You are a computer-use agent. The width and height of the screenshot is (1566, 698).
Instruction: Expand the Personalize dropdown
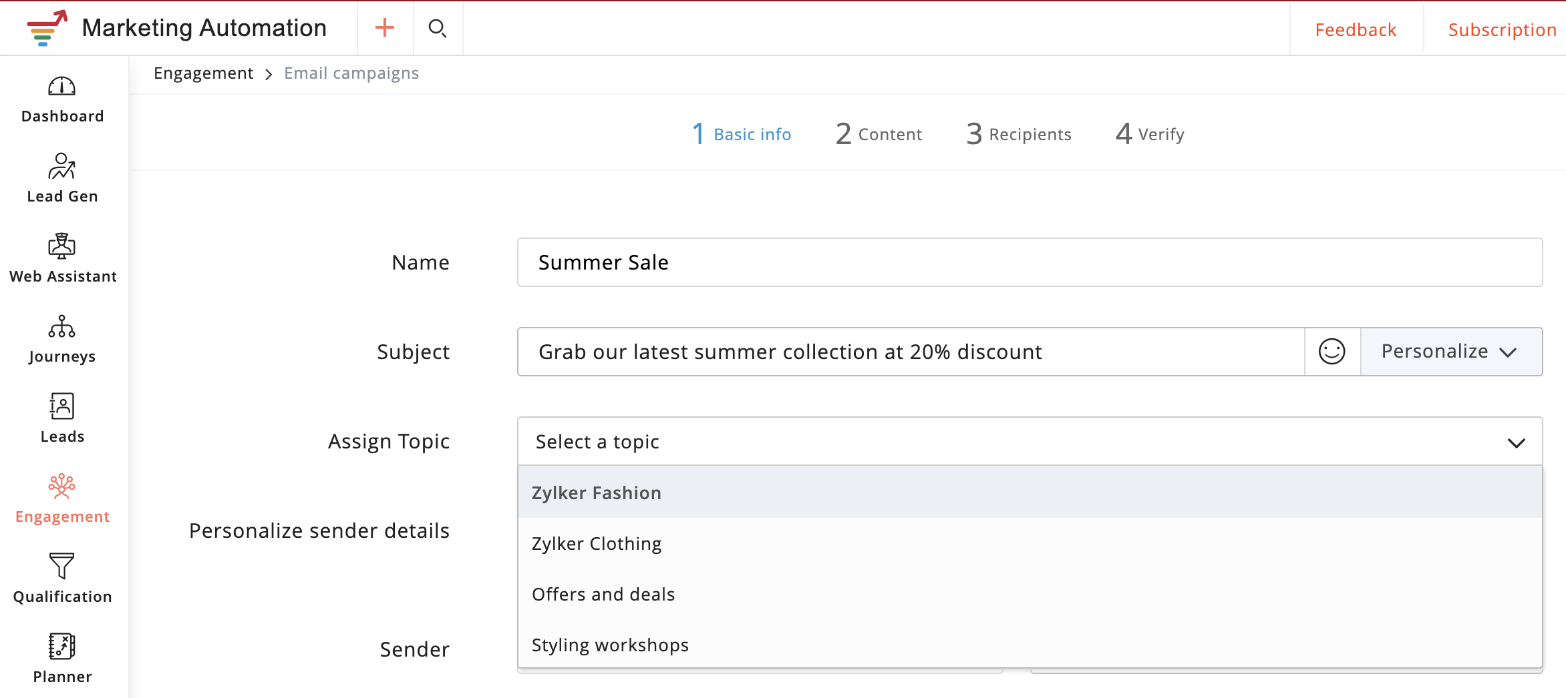click(1450, 352)
